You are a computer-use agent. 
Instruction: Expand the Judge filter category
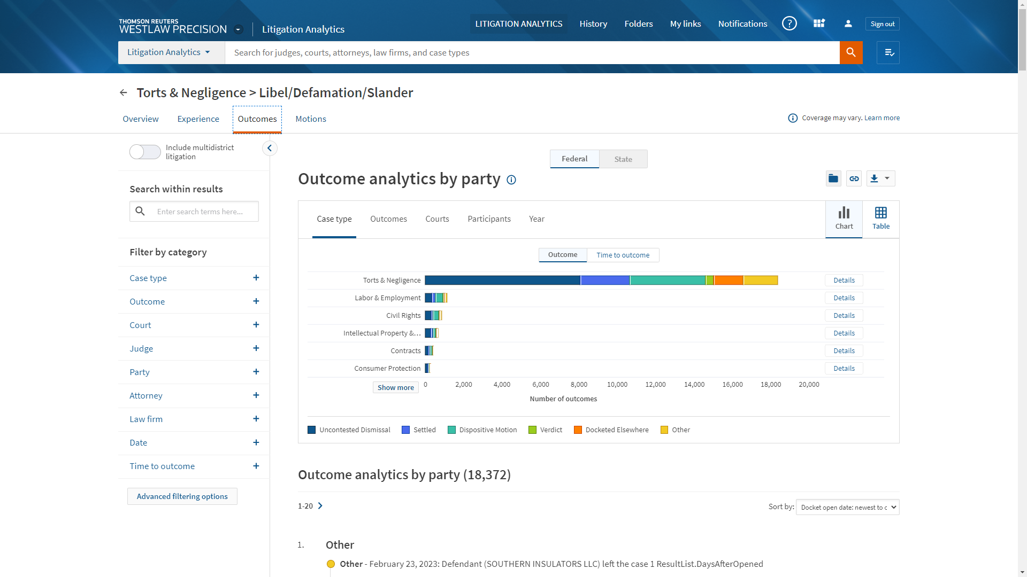(256, 348)
